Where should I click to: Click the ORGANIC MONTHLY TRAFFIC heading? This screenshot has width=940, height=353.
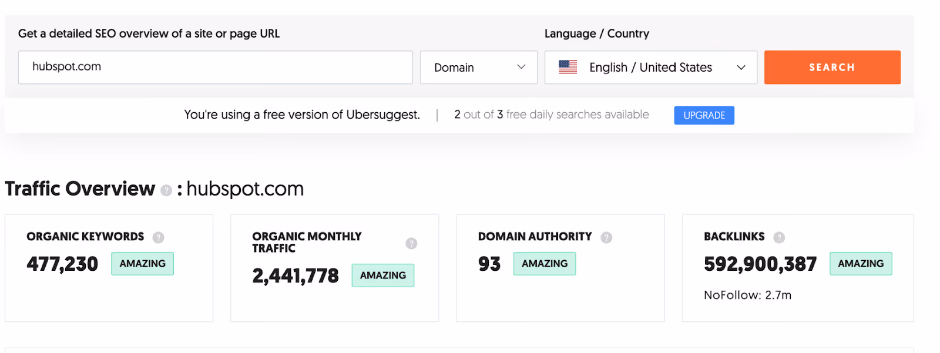pyautogui.click(x=307, y=242)
